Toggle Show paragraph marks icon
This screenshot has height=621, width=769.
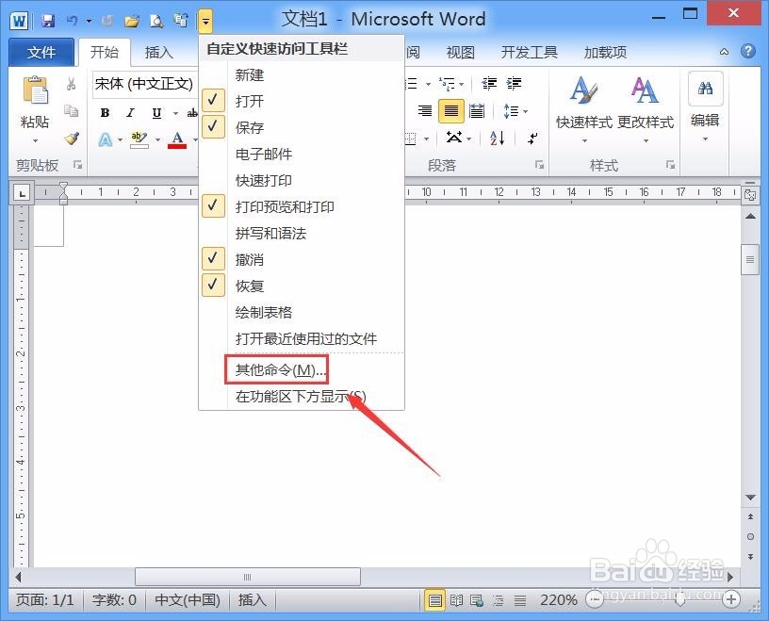(x=532, y=139)
